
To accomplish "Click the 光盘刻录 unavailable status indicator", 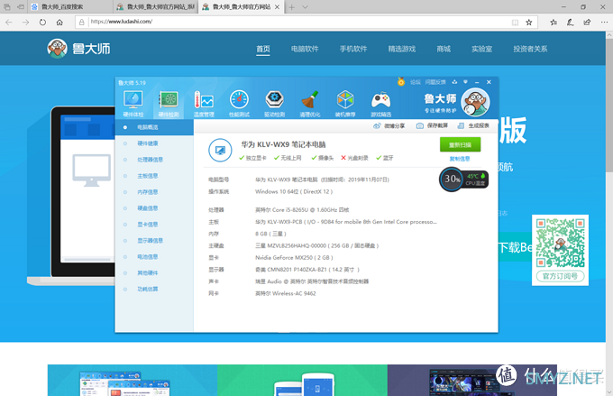I will [x=354, y=158].
